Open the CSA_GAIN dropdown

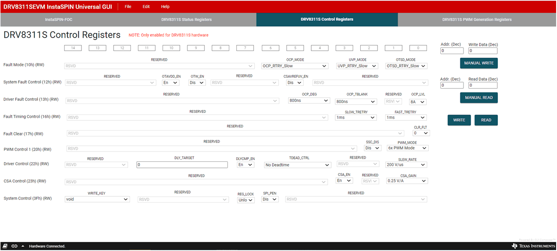pyautogui.click(x=407, y=181)
